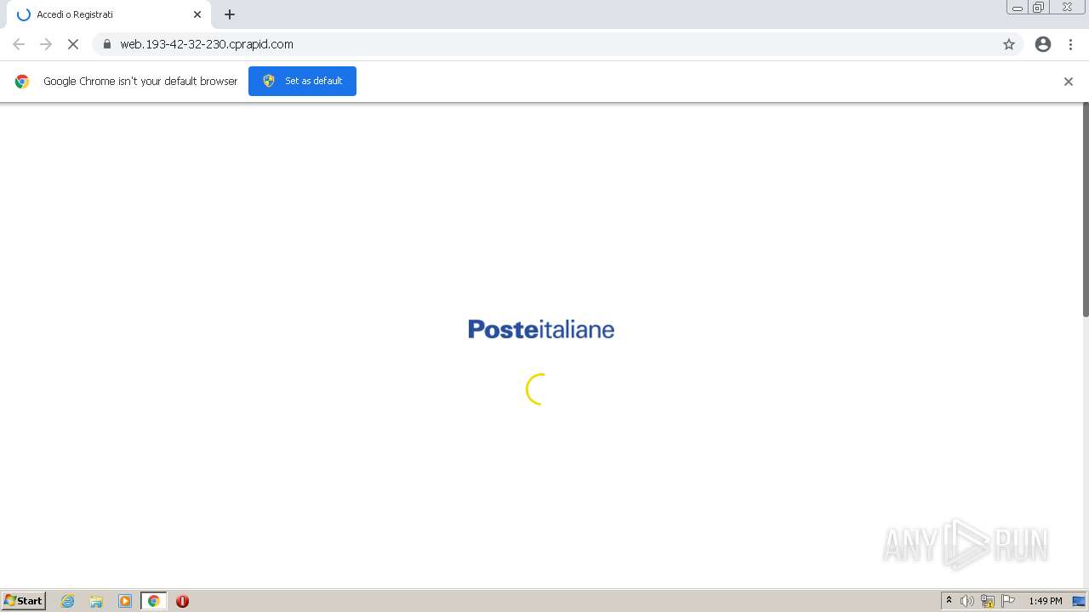Open the Windows Start menu
The image size is (1089, 612).
click(x=24, y=601)
